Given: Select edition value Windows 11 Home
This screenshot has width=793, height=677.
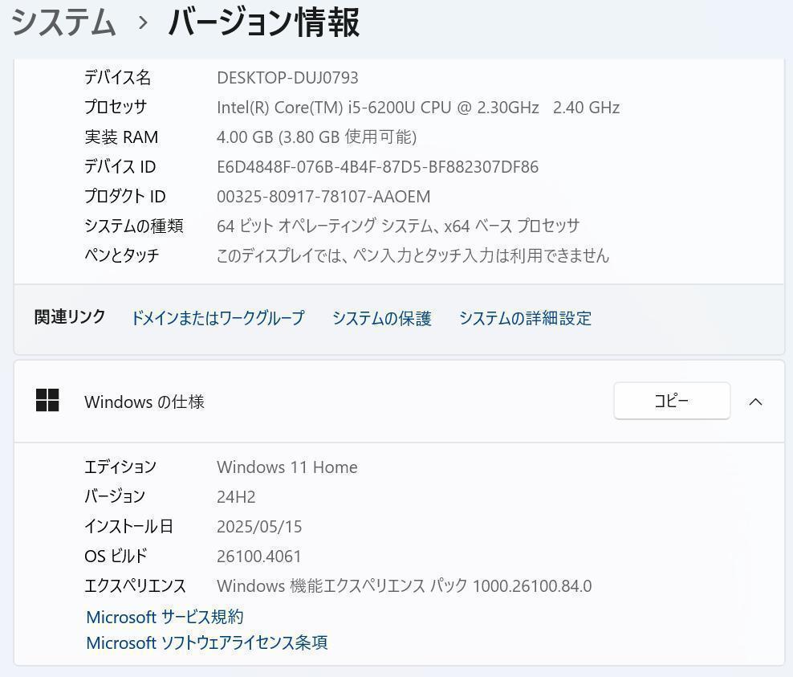Looking at the screenshot, I should point(287,467).
